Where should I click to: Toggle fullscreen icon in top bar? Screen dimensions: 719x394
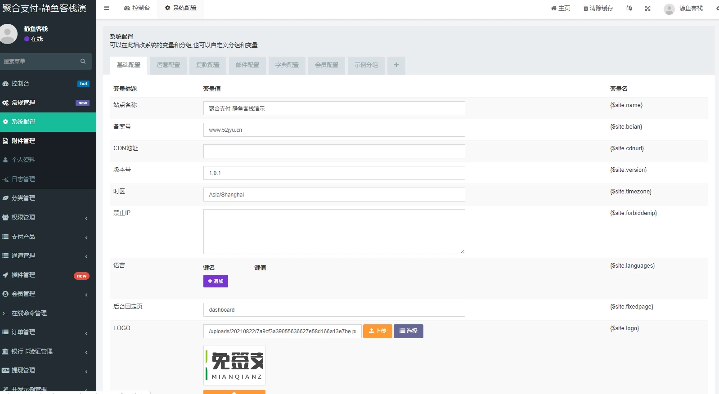click(647, 8)
